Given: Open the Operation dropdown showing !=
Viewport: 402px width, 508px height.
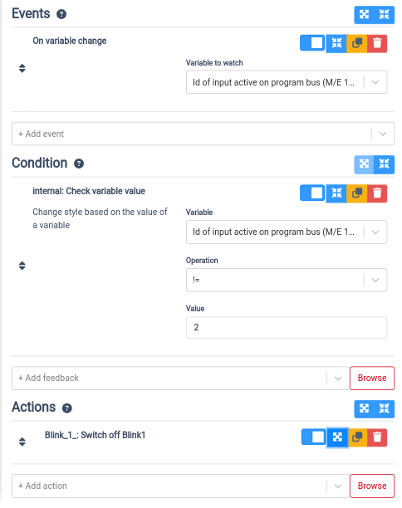Looking at the screenshot, I should (x=287, y=280).
